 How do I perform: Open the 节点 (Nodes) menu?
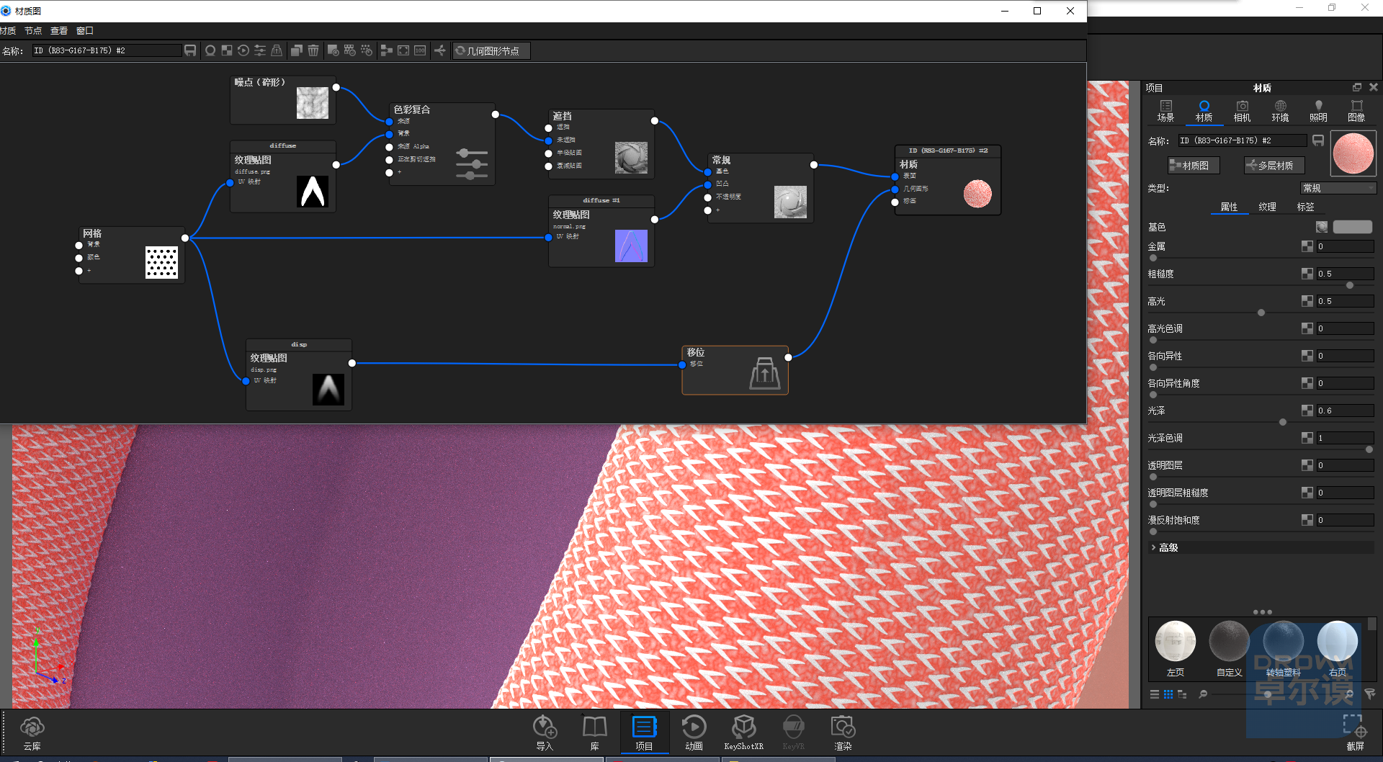point(33,30)
